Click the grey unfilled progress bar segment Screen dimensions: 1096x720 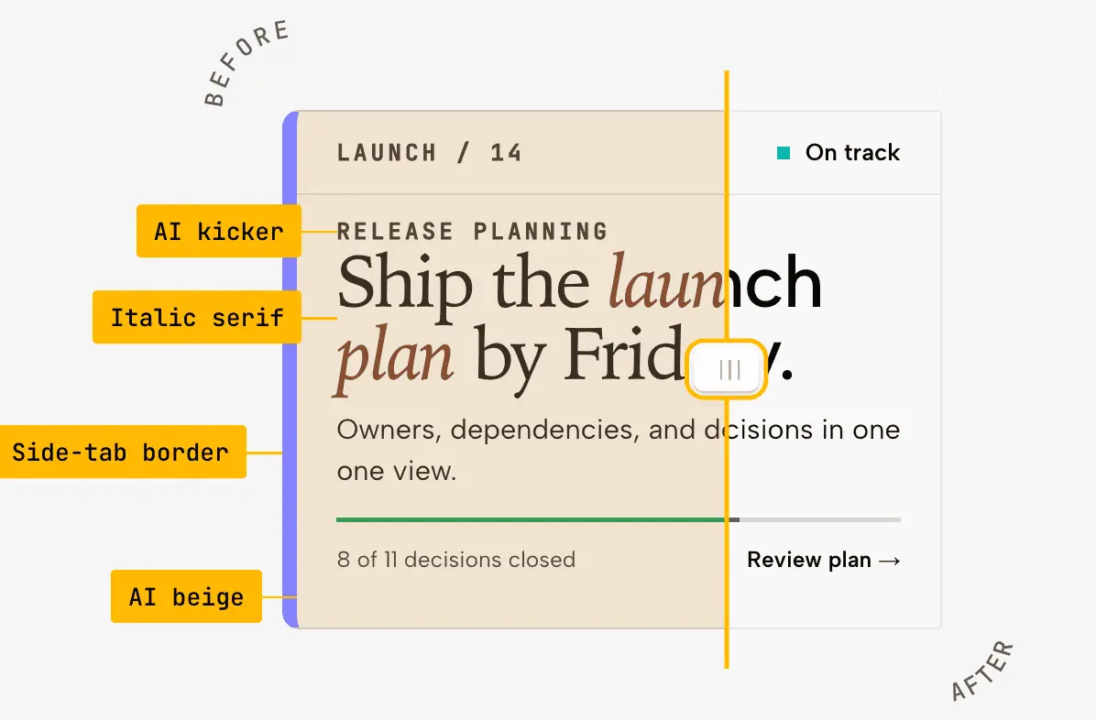[820, 519]
